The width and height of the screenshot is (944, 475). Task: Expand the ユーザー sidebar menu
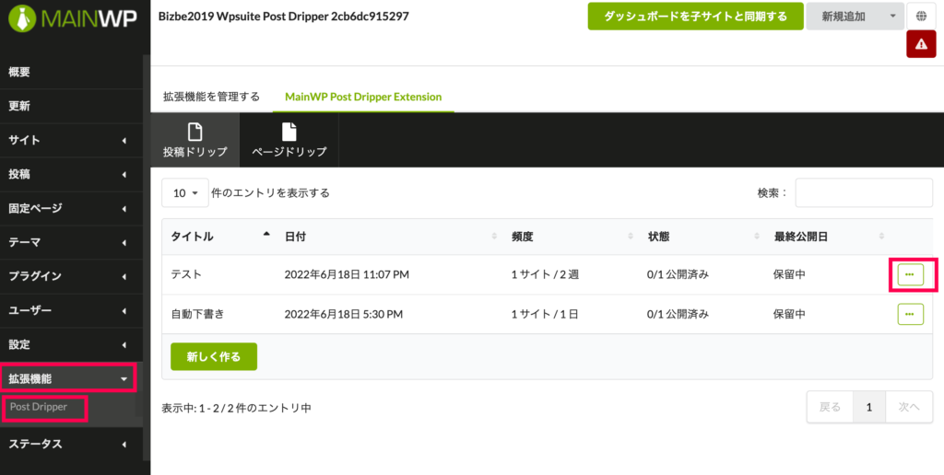click(x=71, y=311)
